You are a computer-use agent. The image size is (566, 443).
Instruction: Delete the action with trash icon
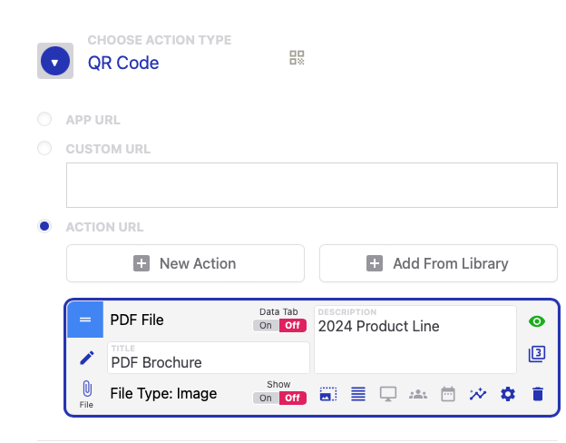coord(538,394)
